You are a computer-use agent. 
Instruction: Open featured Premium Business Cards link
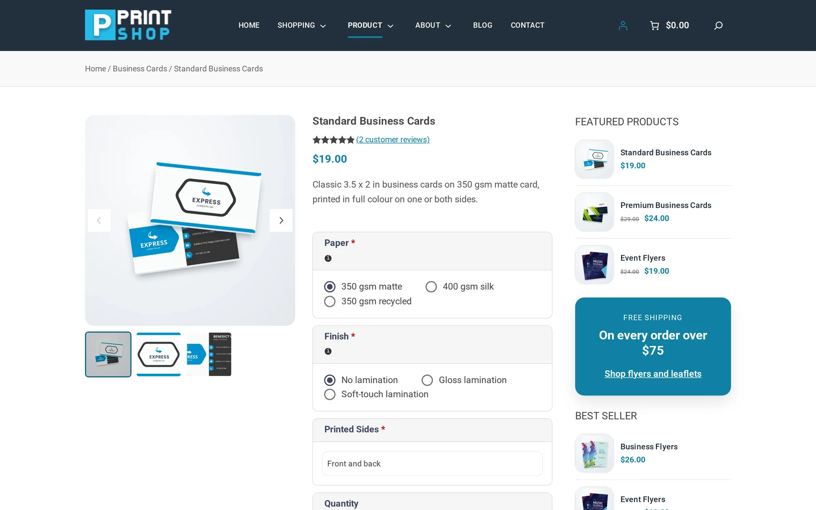coord(666,205)
